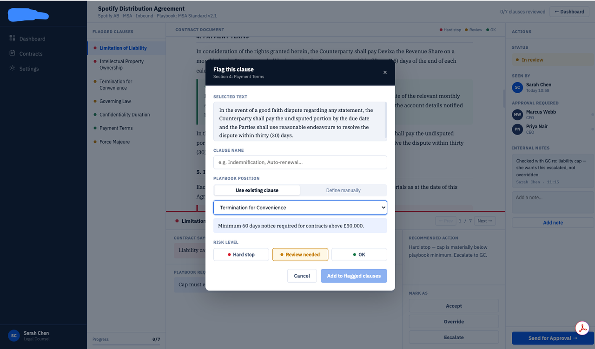
Task: Click Marcus Webb's MW avatar
Action: pyautogui.click(x=517, y=115)
